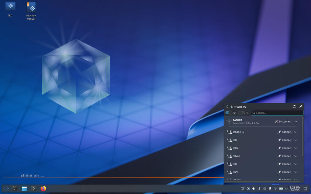This screenshot has height=194, width=311.
Task: Expand PBven network details
Action: coord(296,156)
